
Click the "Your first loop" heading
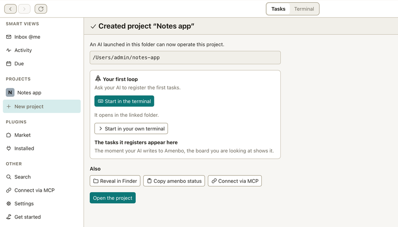pyautogui.click(x=120, y=79)
